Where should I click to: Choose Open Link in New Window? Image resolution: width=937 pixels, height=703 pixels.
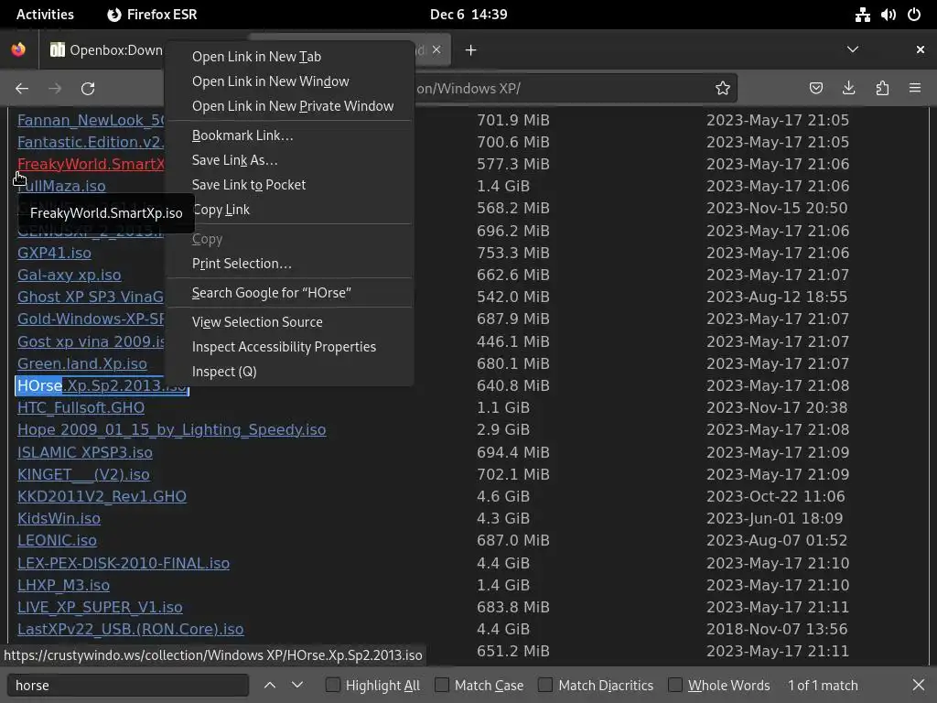pos(290,81)
